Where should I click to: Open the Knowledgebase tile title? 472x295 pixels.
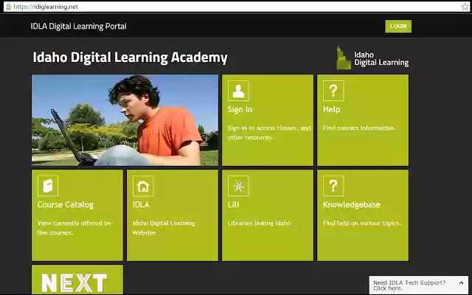point(352,205)
